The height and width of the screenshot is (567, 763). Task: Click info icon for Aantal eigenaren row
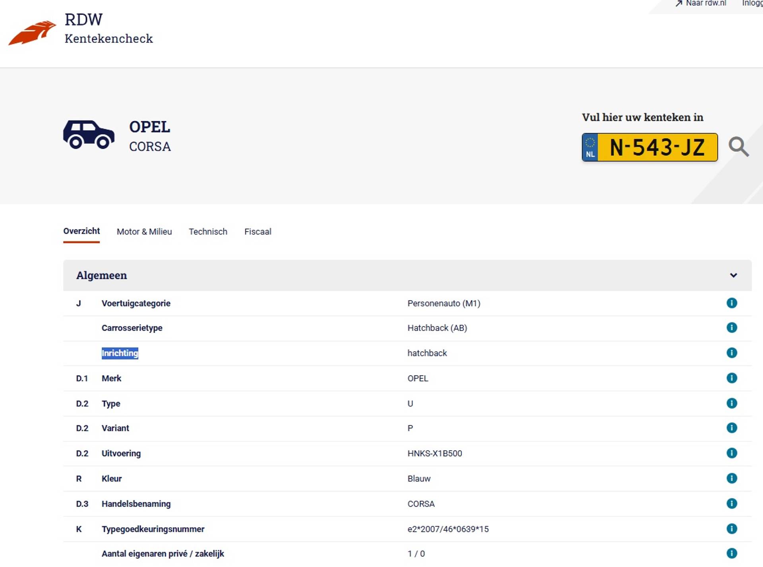click(x=732, y=553)
